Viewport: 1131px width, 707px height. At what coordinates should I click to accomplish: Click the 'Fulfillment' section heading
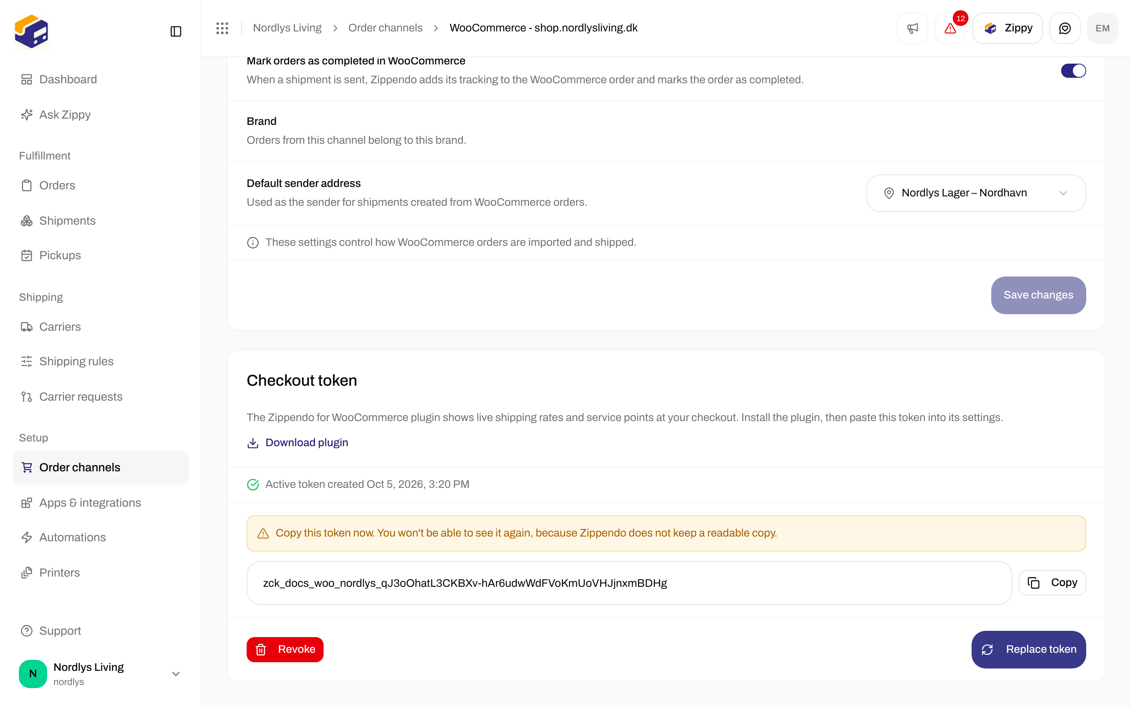pos(45,156)
